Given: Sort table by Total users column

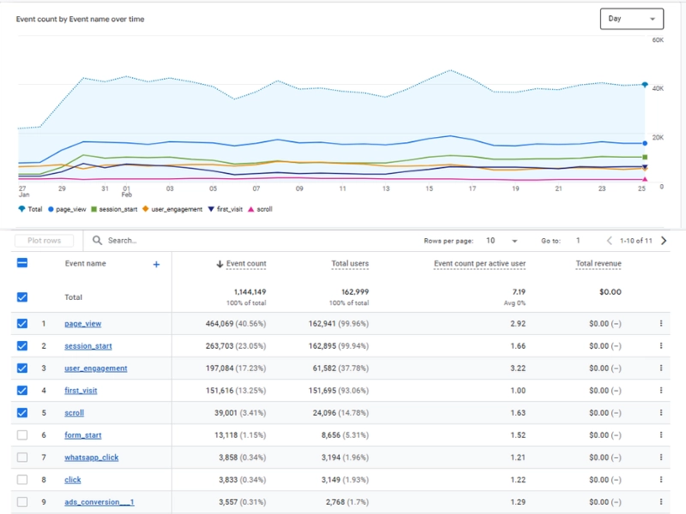Looking at the screenshot, I should (350, 264).
